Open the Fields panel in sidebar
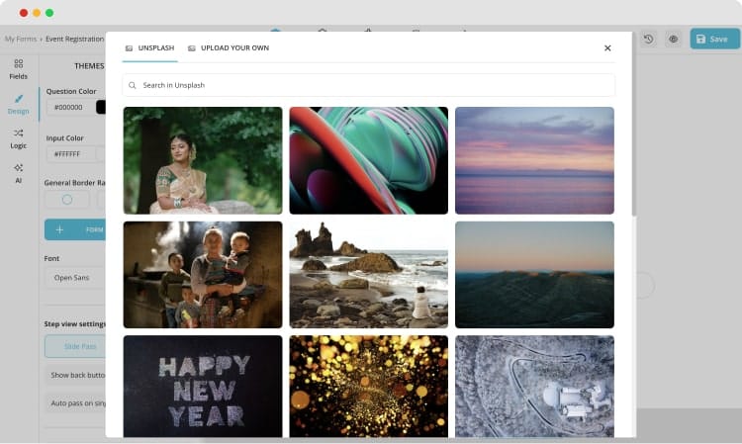 (x=19, y=67)
